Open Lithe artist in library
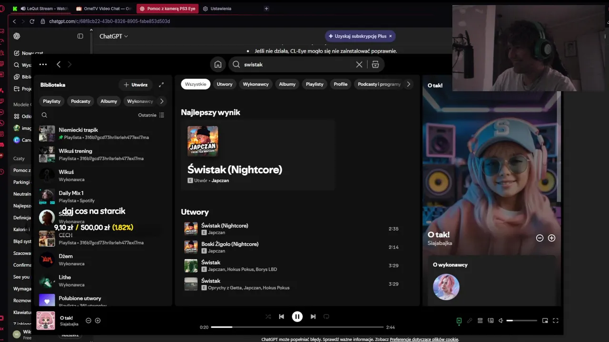Screen dimensions: 609x342 coord(101,281)
